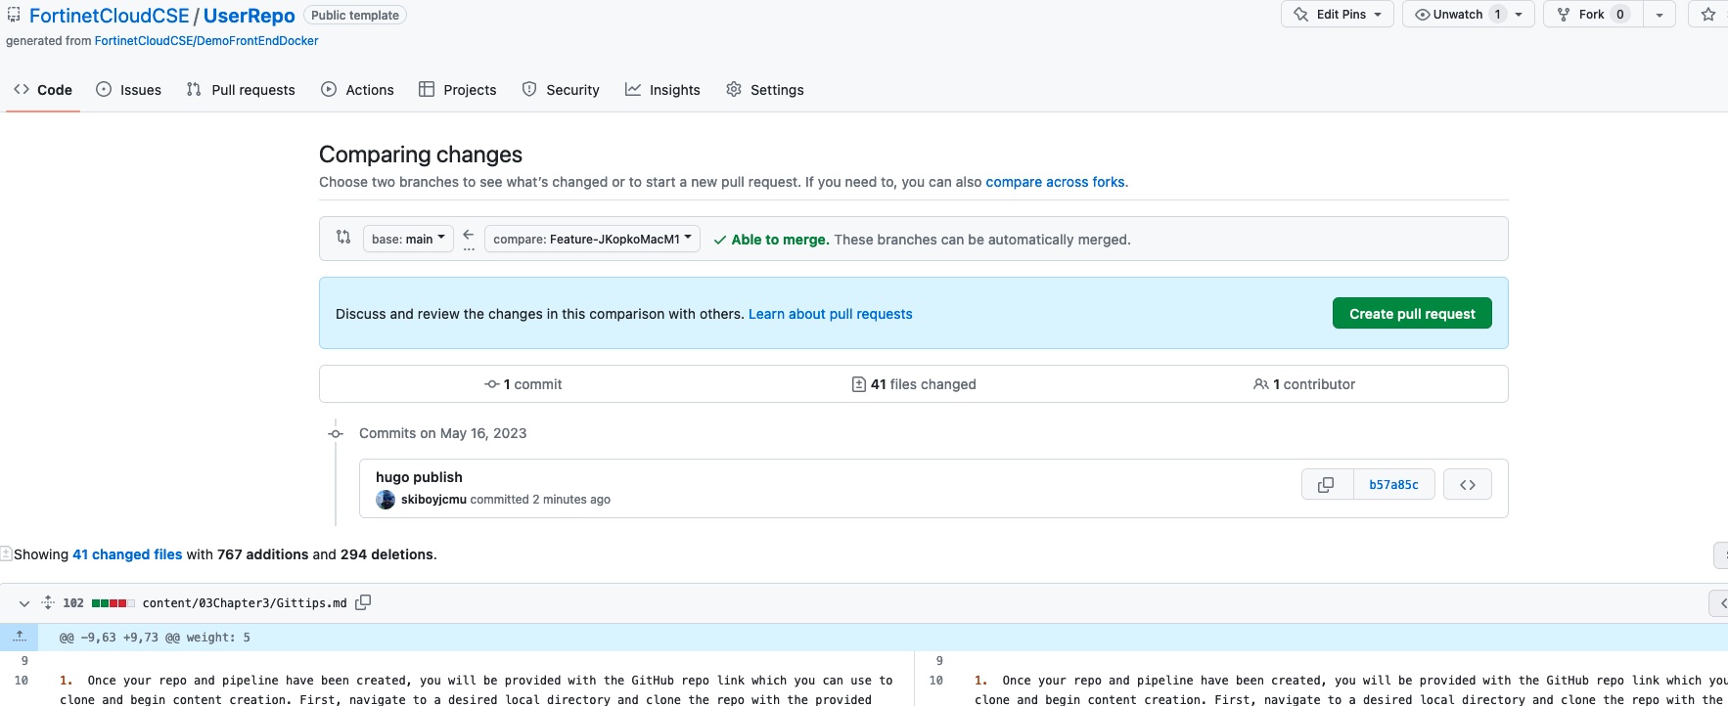Screen dimensions: 1728x706
Task: Click the '41 changed files' link
Action: tap(127, 554)
